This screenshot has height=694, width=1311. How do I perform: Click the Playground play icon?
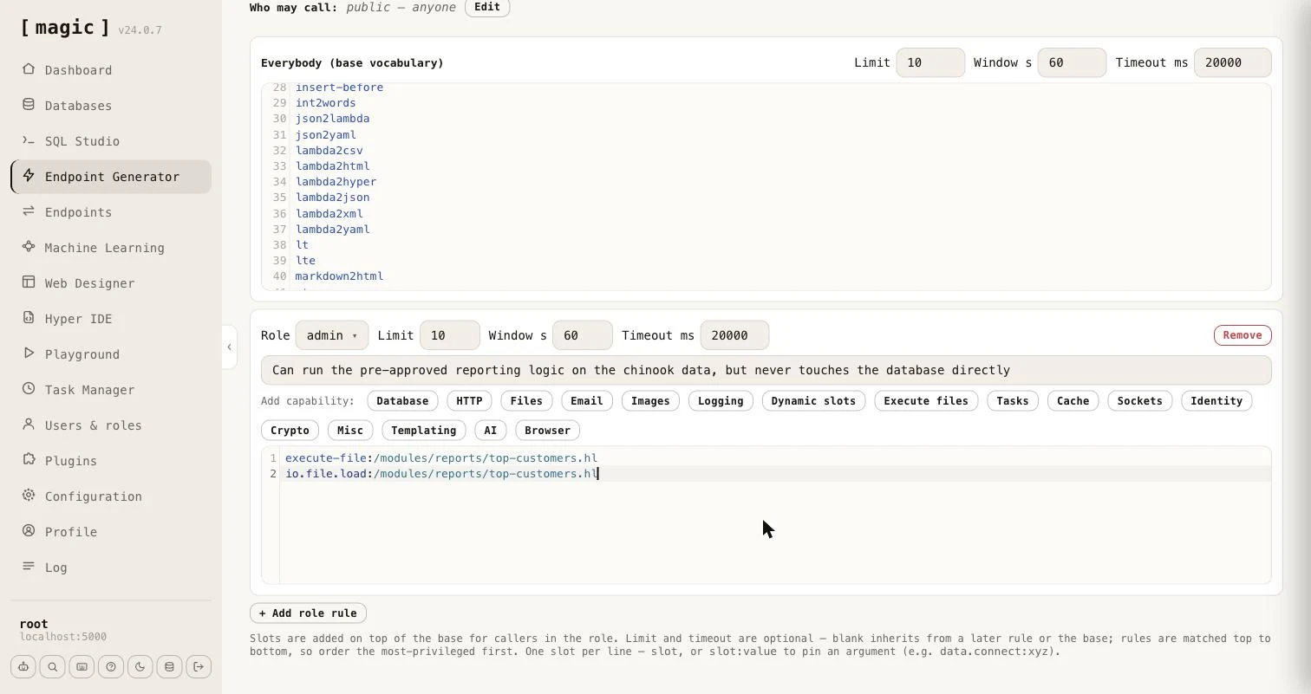(29, 353)
